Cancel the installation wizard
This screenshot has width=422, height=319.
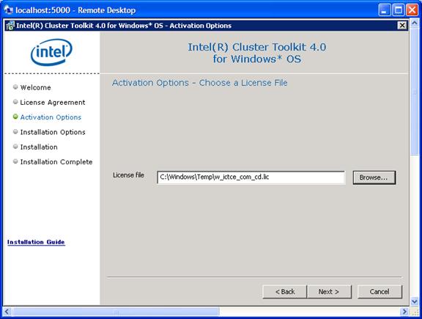pyautogui.click(x=380, y=292)
